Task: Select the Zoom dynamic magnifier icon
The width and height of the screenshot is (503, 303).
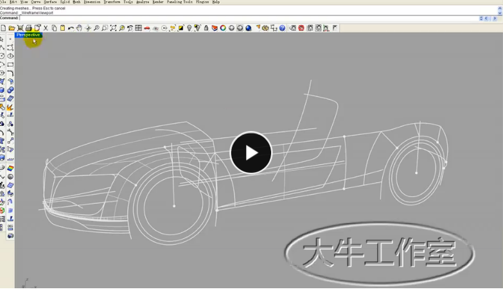Action: [96, 28]
